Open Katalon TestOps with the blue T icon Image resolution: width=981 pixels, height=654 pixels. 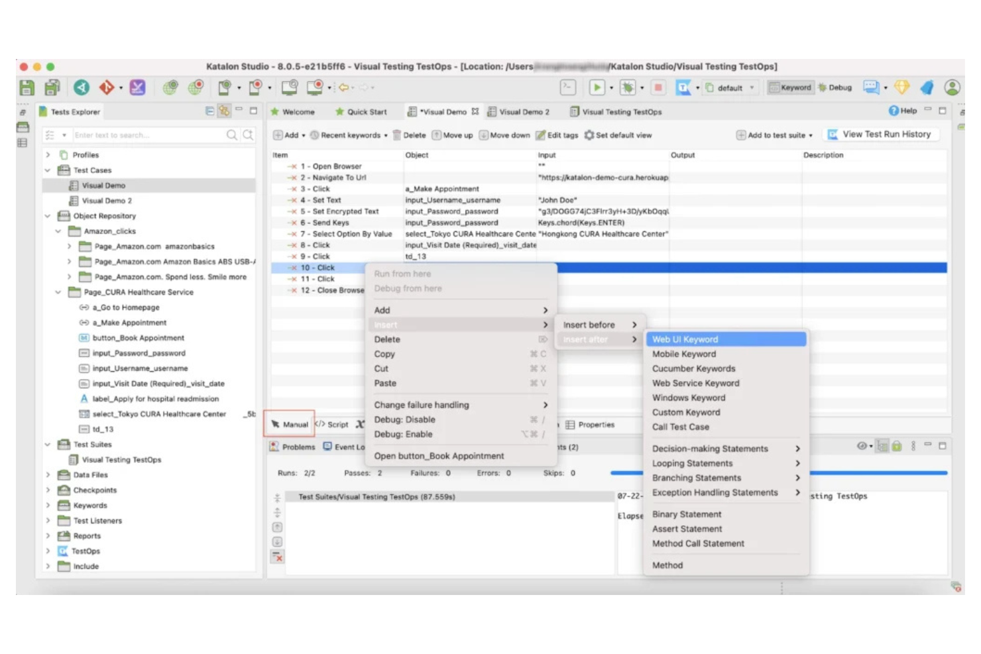point(683,87)
